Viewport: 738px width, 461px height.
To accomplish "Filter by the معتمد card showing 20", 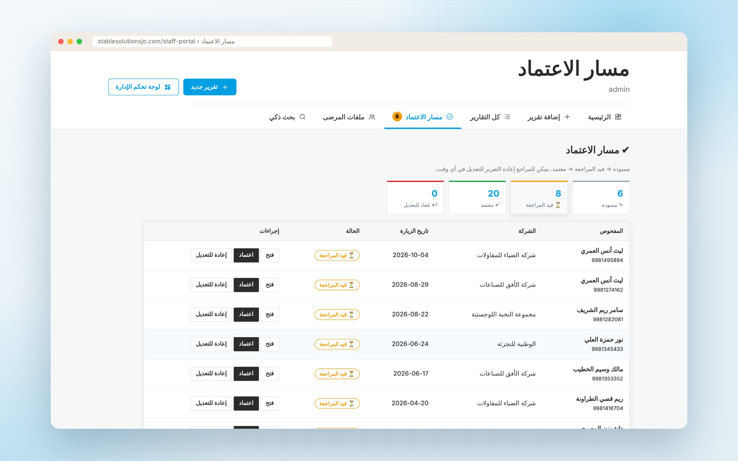I will coord(477,198).
